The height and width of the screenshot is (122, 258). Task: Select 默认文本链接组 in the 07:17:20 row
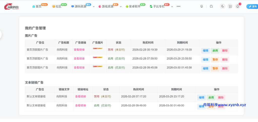tap(36, 97)
